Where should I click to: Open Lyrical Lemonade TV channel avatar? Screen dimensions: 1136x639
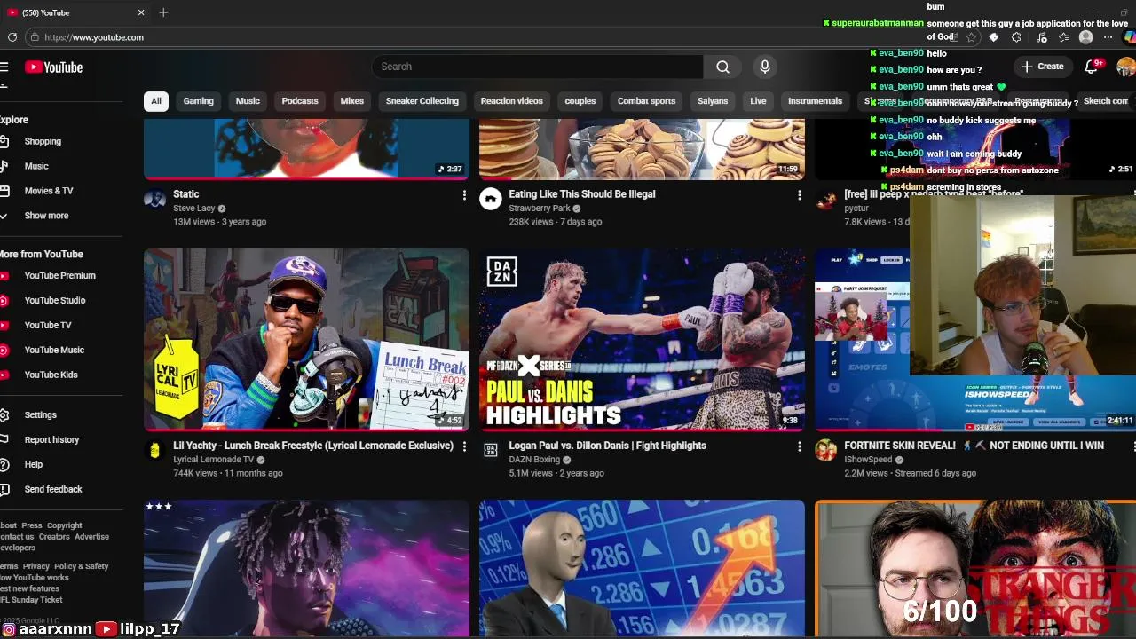coord(154,450)
